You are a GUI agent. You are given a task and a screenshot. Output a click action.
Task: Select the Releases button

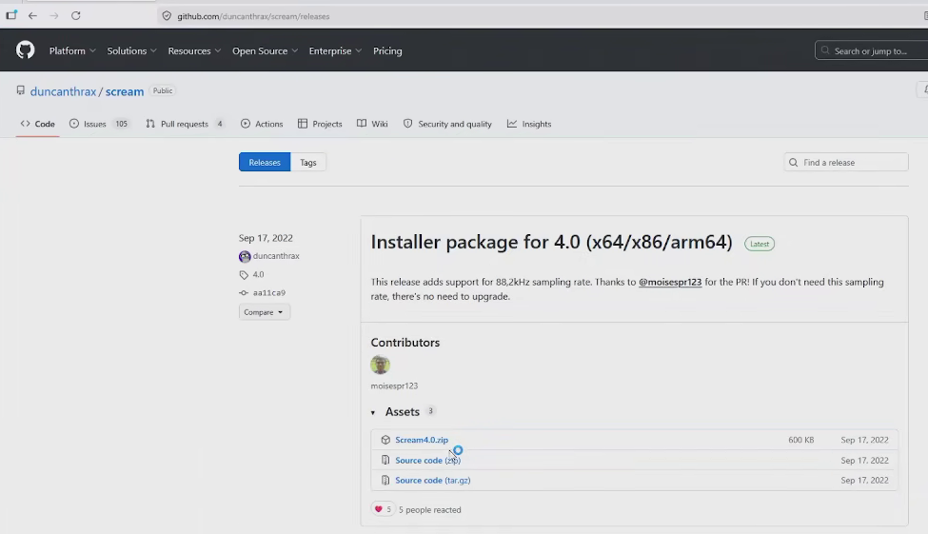[265, 162]
